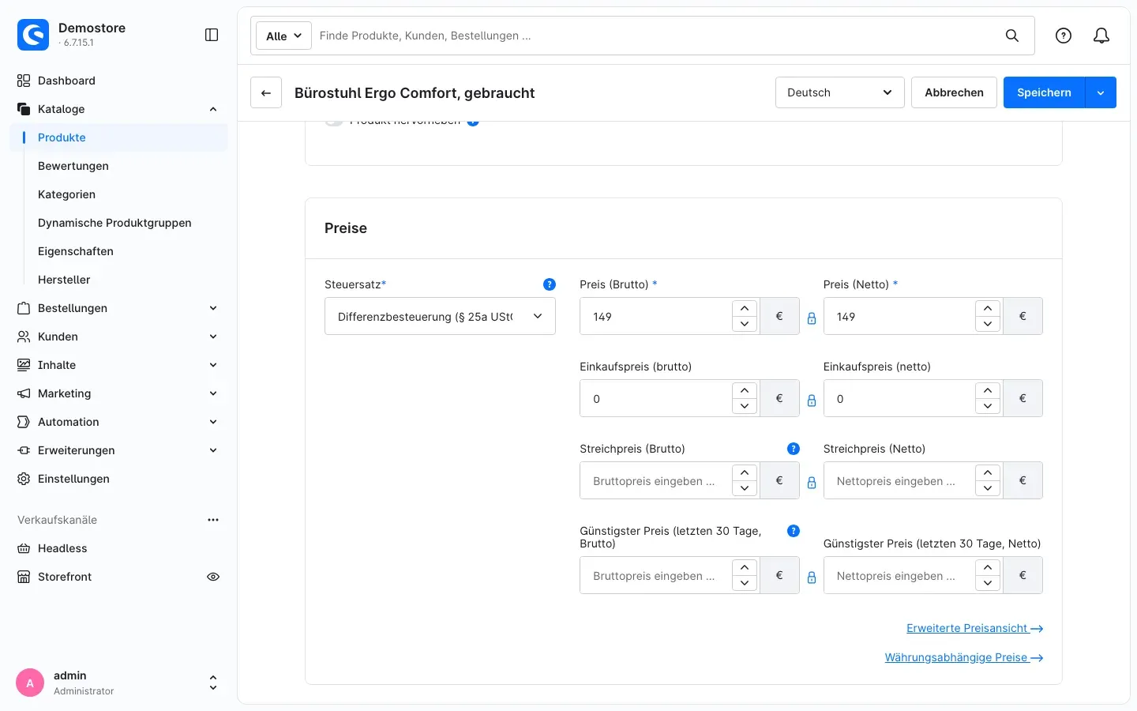
Task: Open the Alle search filter dropdown
Action: coord(283,36)
